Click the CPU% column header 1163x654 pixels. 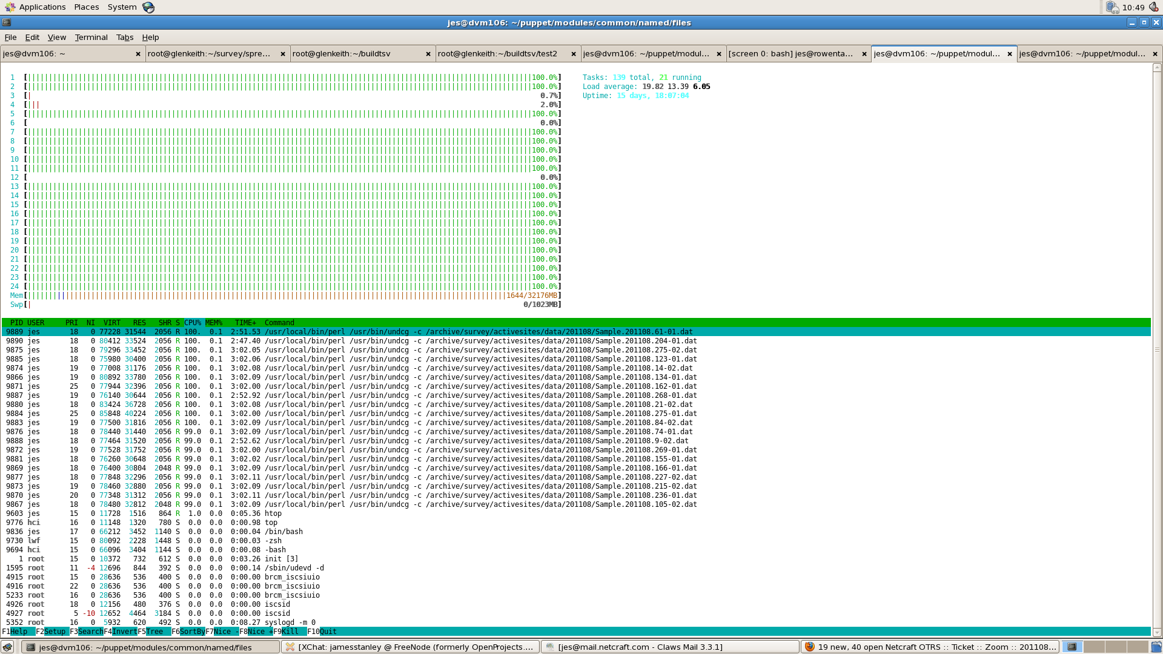pos(193,323)
